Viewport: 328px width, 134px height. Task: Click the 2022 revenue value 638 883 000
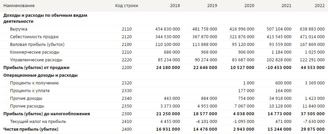coord(312,29)
